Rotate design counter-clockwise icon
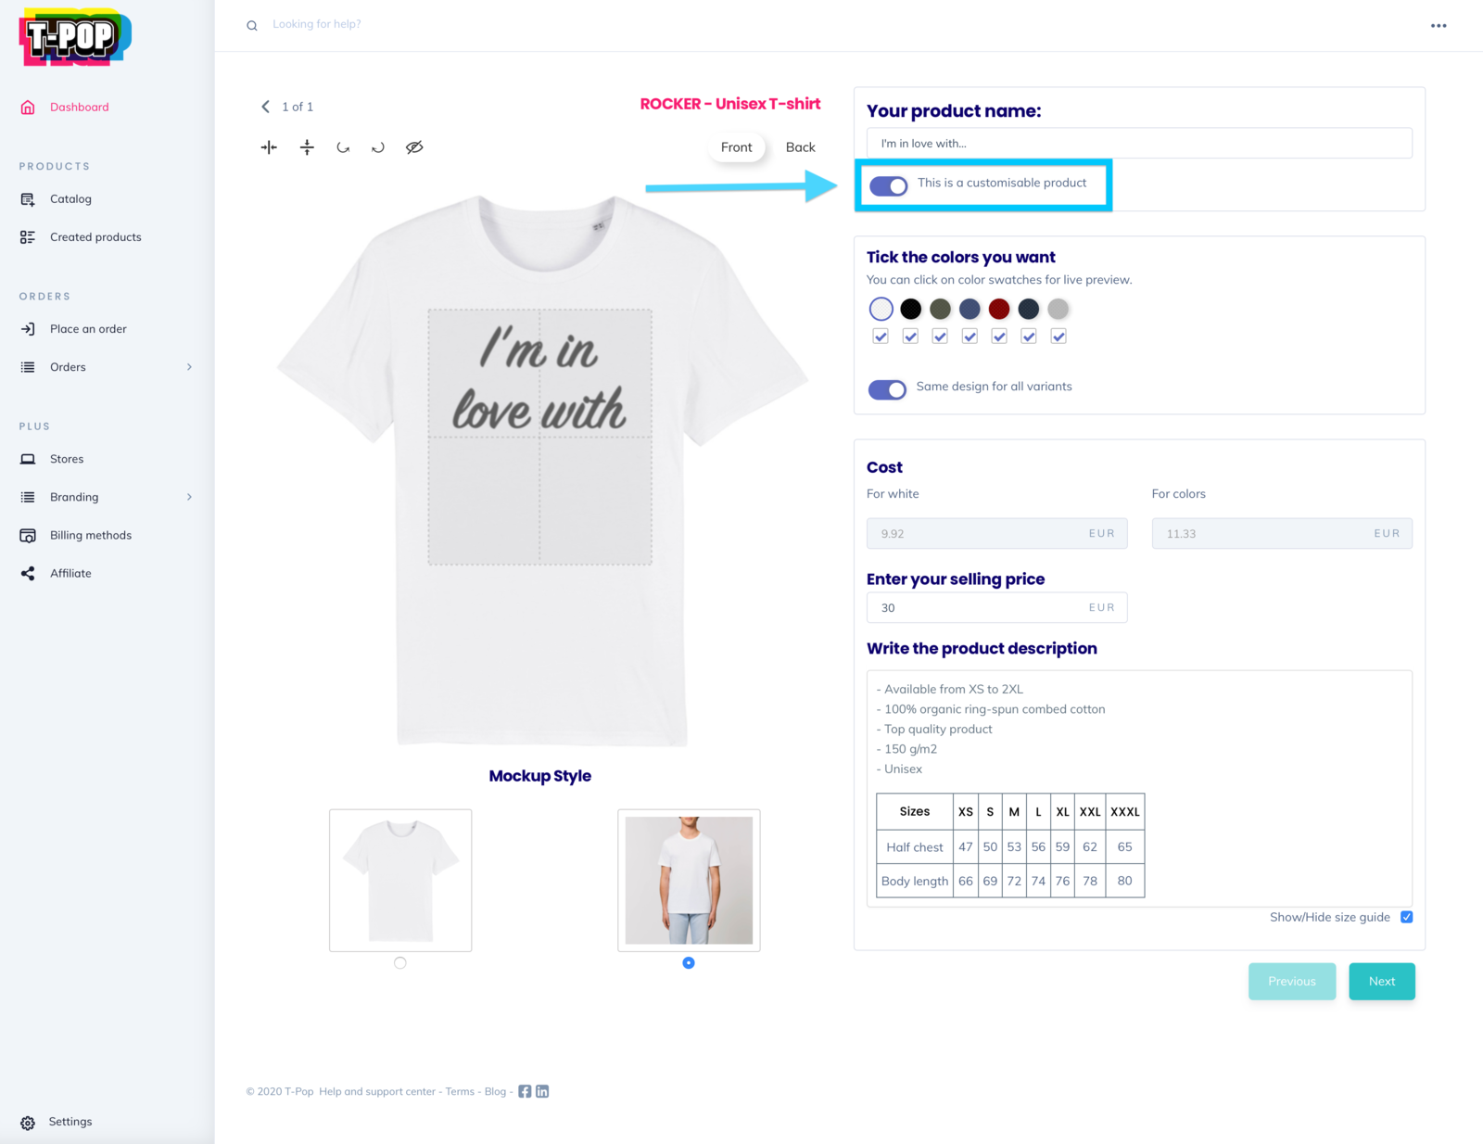This screenshot has width=1483, height=1144. (343, 147)
